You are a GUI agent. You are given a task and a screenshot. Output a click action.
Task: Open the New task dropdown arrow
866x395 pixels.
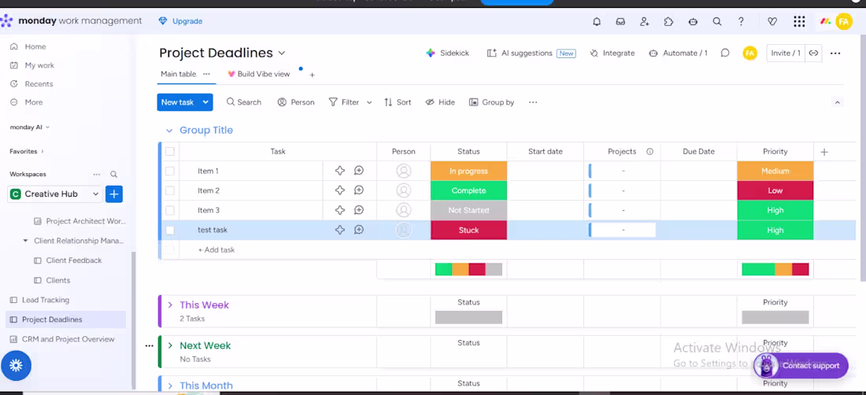(x=206, y=102)
